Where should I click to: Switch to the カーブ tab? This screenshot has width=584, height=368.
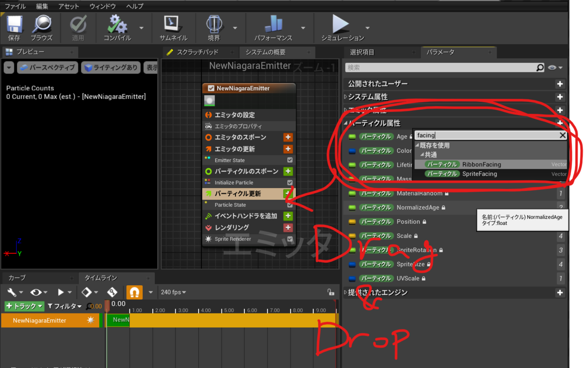[17, 277]
